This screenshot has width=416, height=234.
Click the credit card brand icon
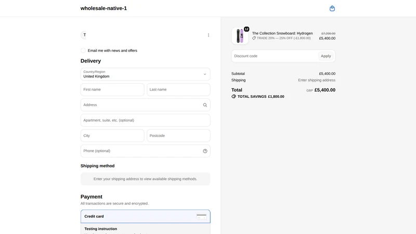pos(201,216)
